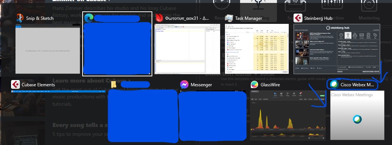Click the Snip & Sketch app icon

point(20,18)
